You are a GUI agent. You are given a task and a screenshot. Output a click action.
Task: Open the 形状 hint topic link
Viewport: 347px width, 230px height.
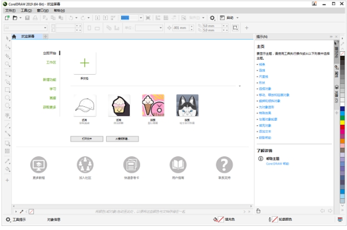(262, 83)
